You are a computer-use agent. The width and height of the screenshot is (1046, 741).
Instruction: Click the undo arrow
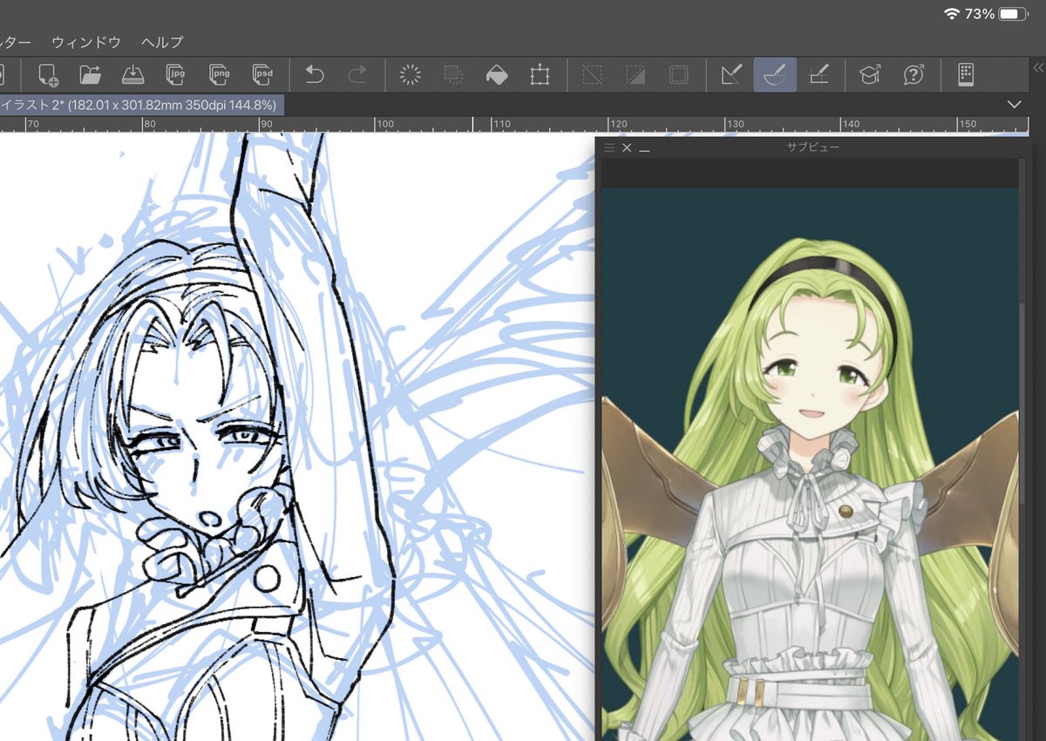(x=315, y=75)
